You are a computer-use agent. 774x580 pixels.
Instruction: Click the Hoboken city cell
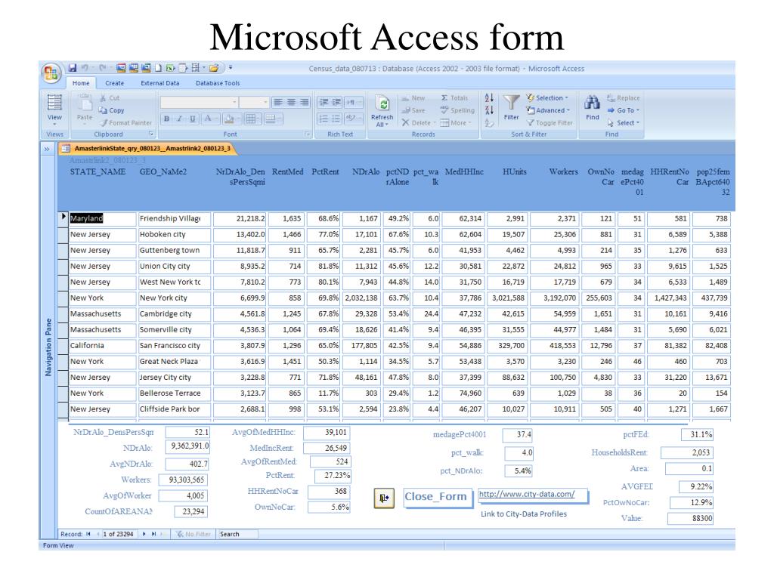pos(175,235)
